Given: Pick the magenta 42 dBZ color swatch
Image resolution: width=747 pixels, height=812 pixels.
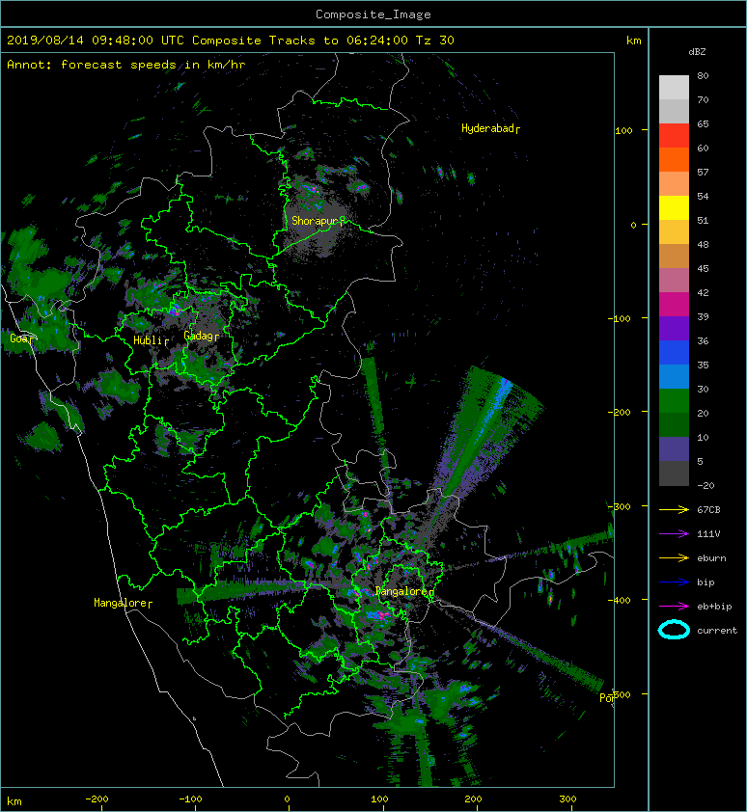Looking at the screenshot, I should 674,304.
